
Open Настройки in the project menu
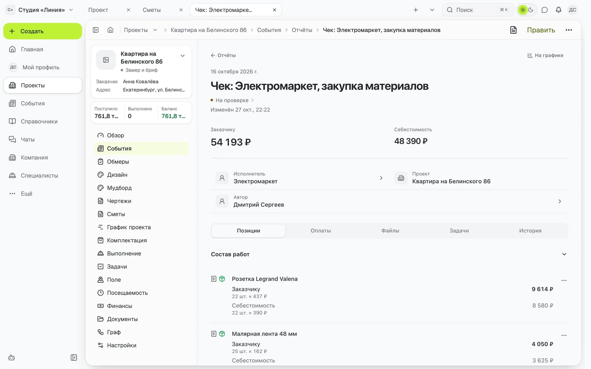pyautogui.click(x=141, y=345)
